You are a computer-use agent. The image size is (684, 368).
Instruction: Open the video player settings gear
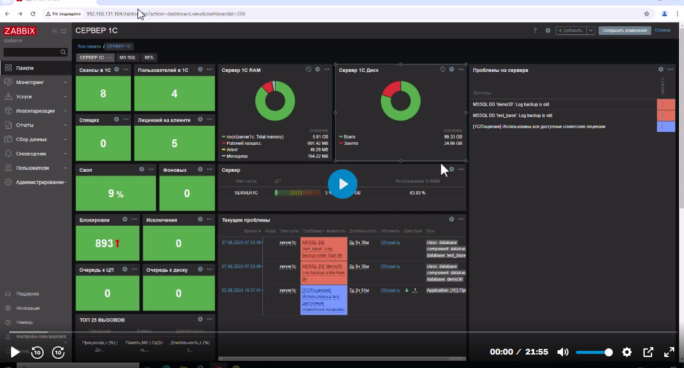click(x=627, y=352)
